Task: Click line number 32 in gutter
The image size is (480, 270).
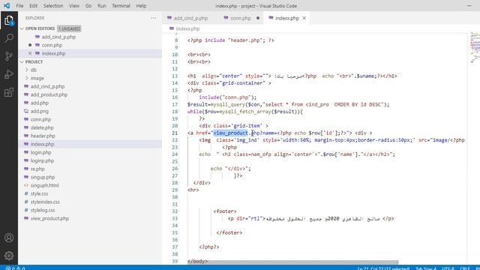Action: pos(175,211)
